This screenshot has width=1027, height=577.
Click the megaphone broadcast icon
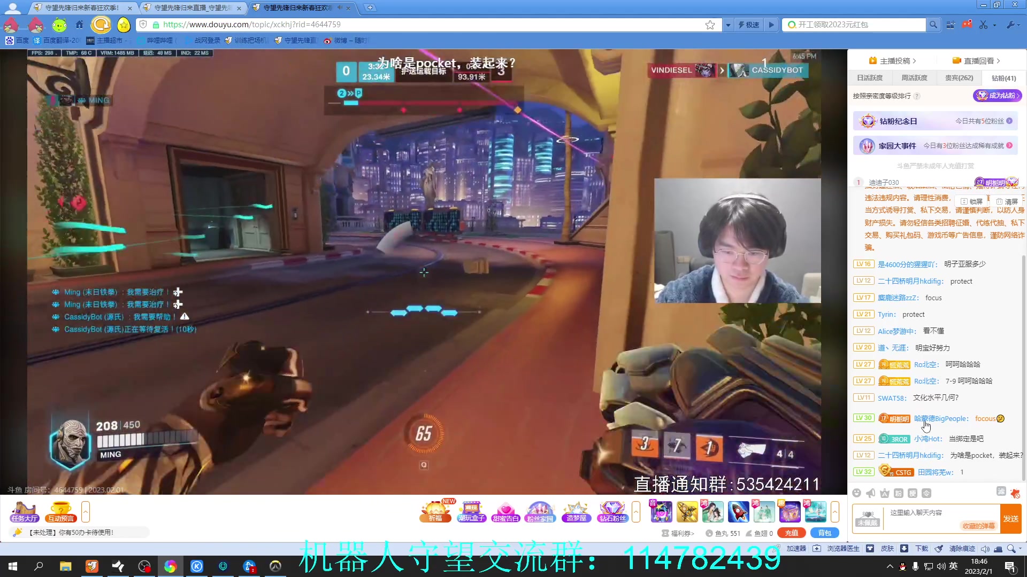870,493
